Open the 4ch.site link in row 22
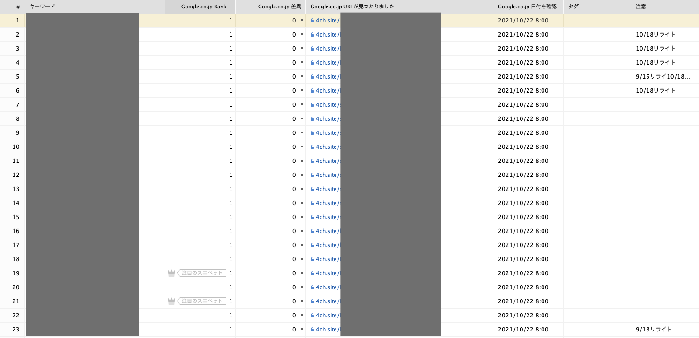 (x=327, y=316)
